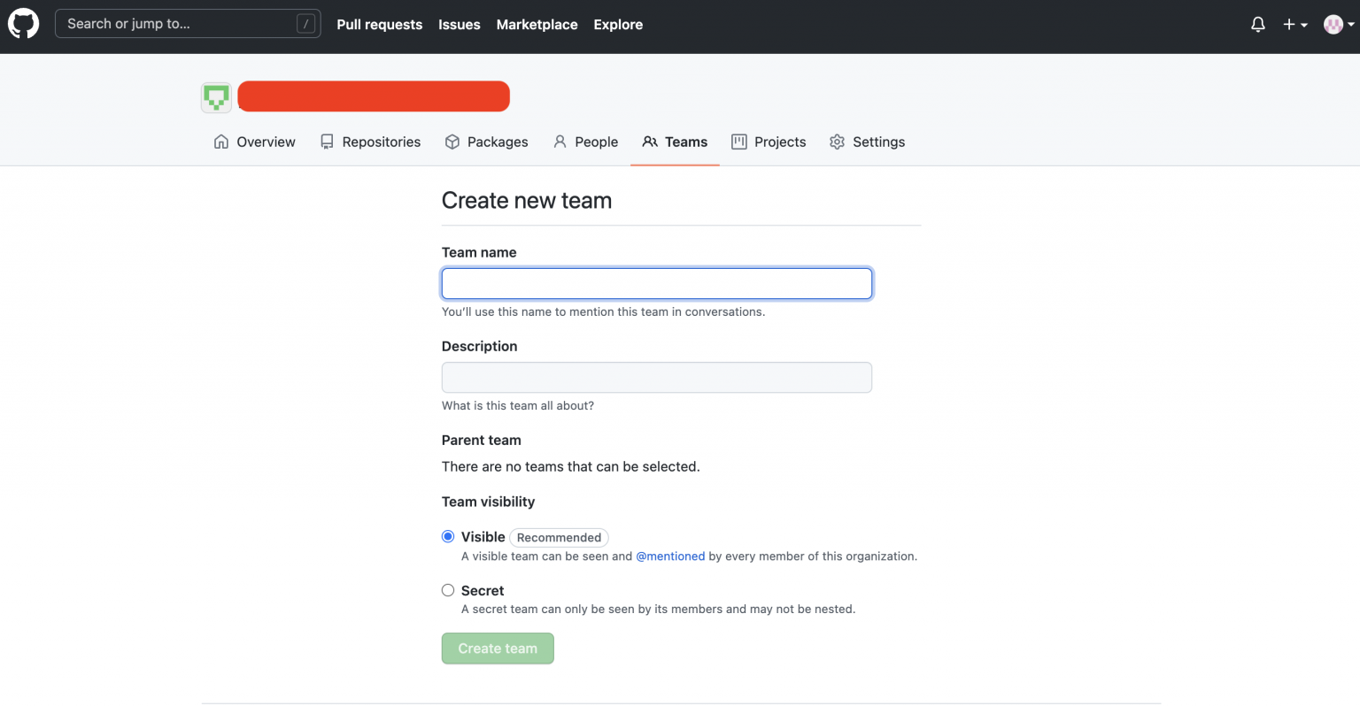Open the Pull requests menu item
1360x706 pixels.
pyautogui.click(x=379, y=24)
